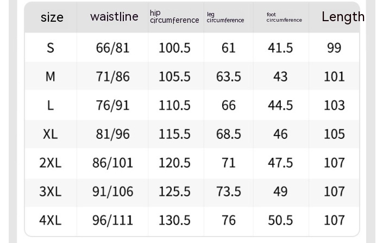Image resolution: width=389 pixels, height=243 pixels.
Task: Click waistline value 66/81
Action: tap(112, 48)
